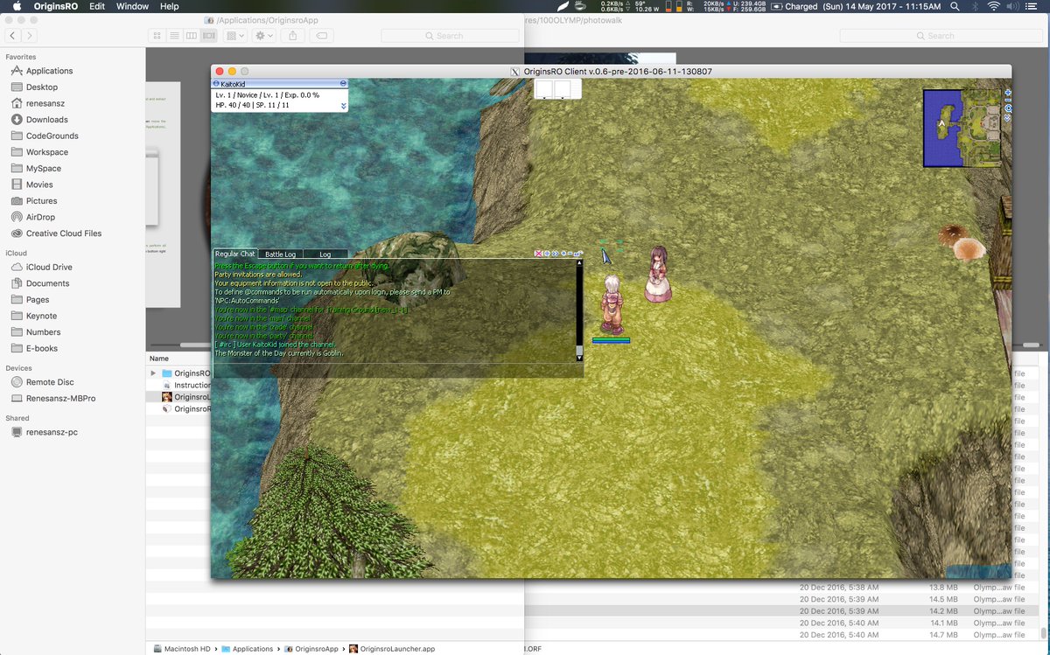Viewport: 1050px width, 655px height.
Task: Click chat scrollbar up arrow
Action: point(579,263)
